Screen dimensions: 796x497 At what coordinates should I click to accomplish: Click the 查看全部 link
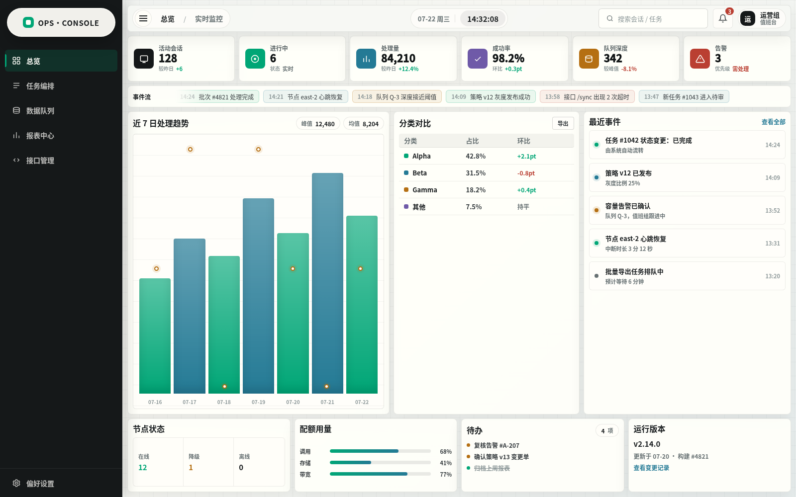click(x=773, y=122)
